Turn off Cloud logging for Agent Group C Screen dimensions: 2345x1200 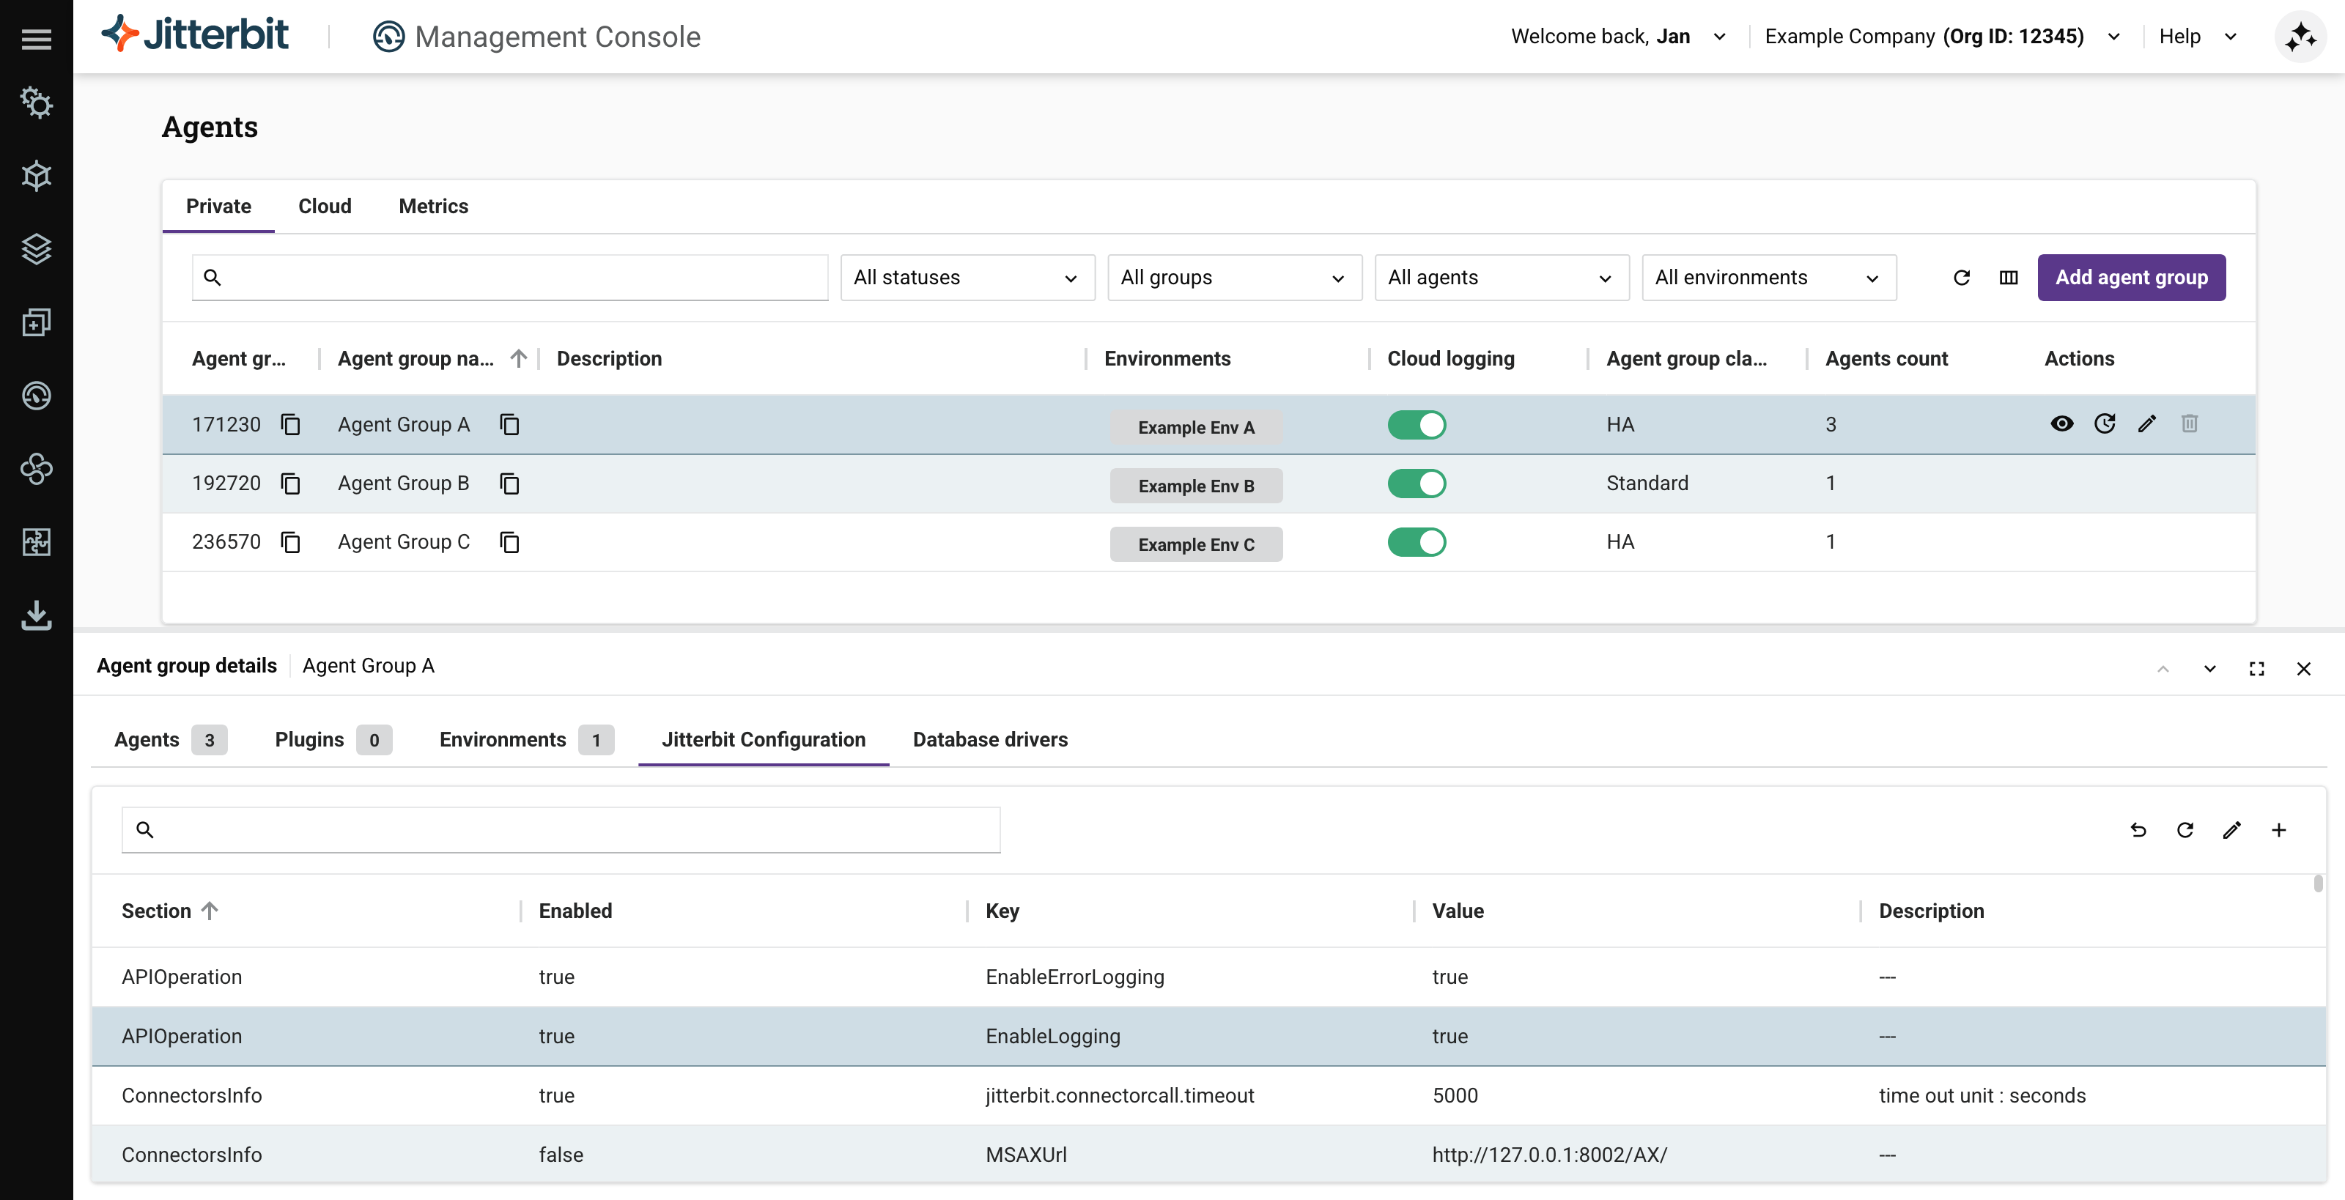(x=1417, y=542)
